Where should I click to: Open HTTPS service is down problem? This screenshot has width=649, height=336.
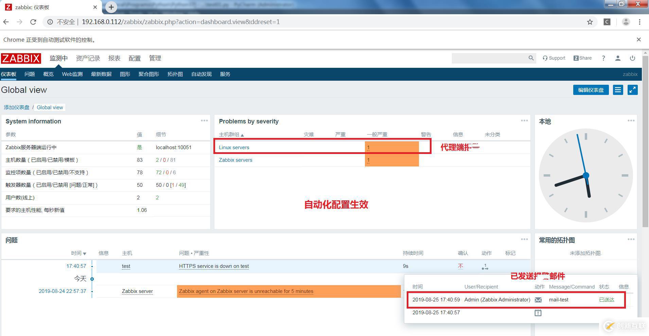coord(214,266)
